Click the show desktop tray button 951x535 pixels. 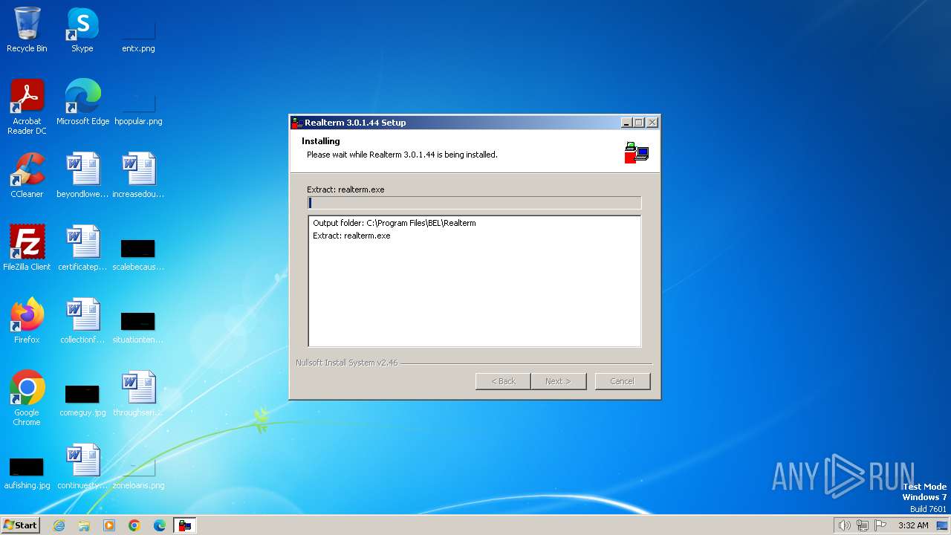pos(942,525)
